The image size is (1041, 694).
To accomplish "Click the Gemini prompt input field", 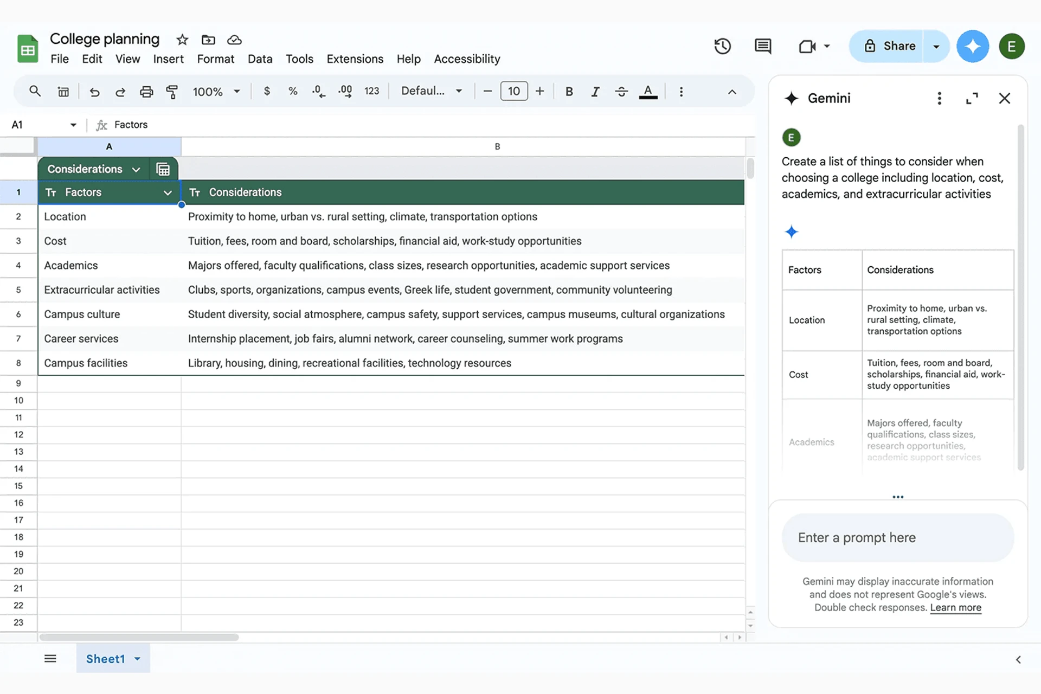I will click(898, 537).
